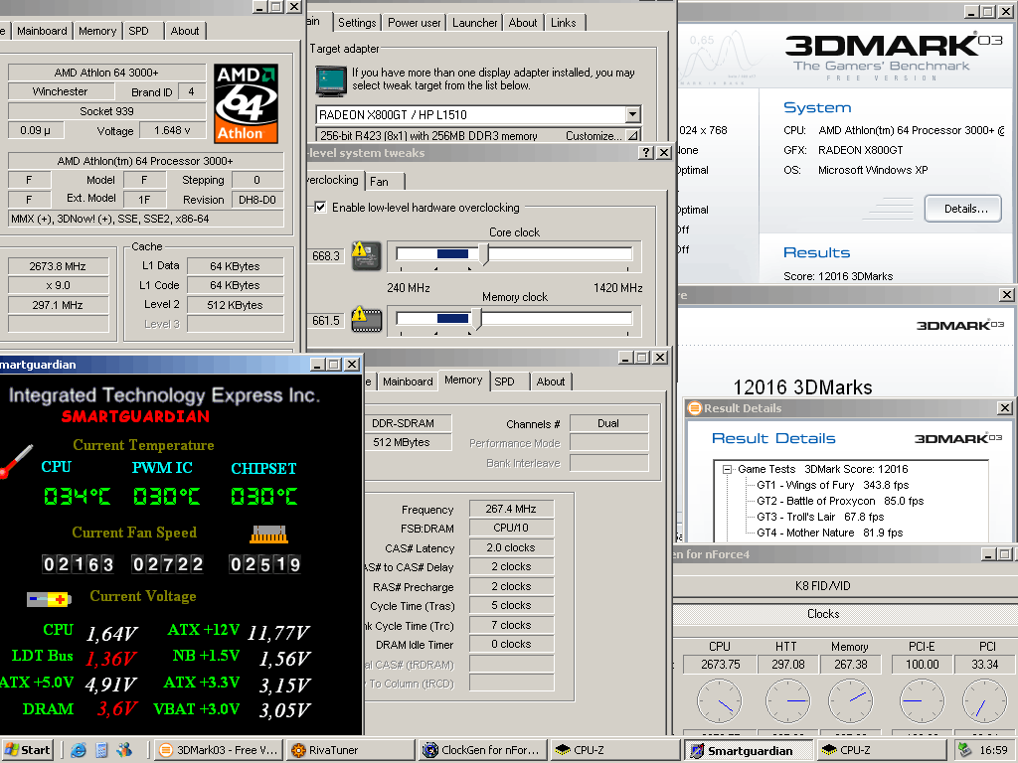Select GT3 - Troll's Lair result row
Viewport: 1018px width, 763px height.
pos(820,517)
